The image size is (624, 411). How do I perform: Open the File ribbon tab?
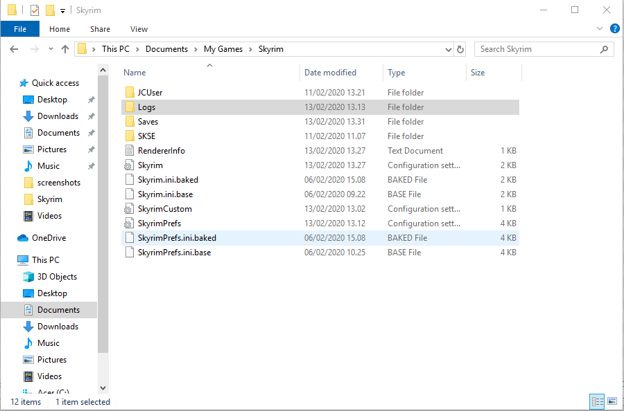pos(20,29)
